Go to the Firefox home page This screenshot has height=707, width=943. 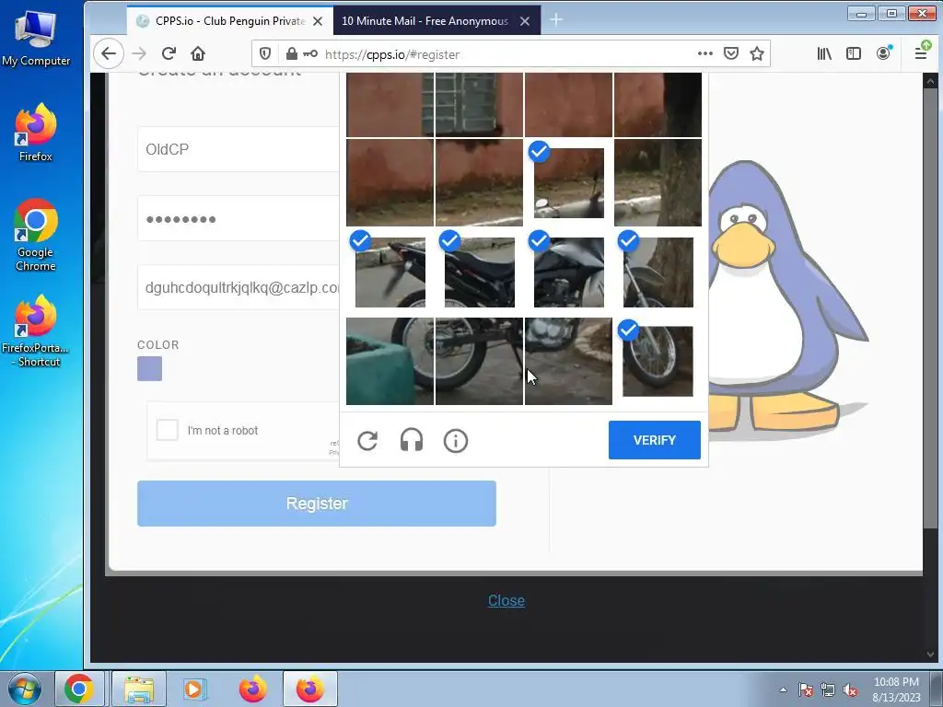[198, 54]
